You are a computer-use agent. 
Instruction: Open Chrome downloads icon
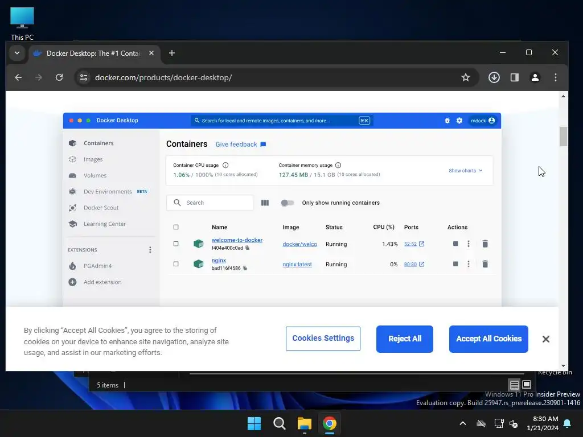tap(494, 77)
